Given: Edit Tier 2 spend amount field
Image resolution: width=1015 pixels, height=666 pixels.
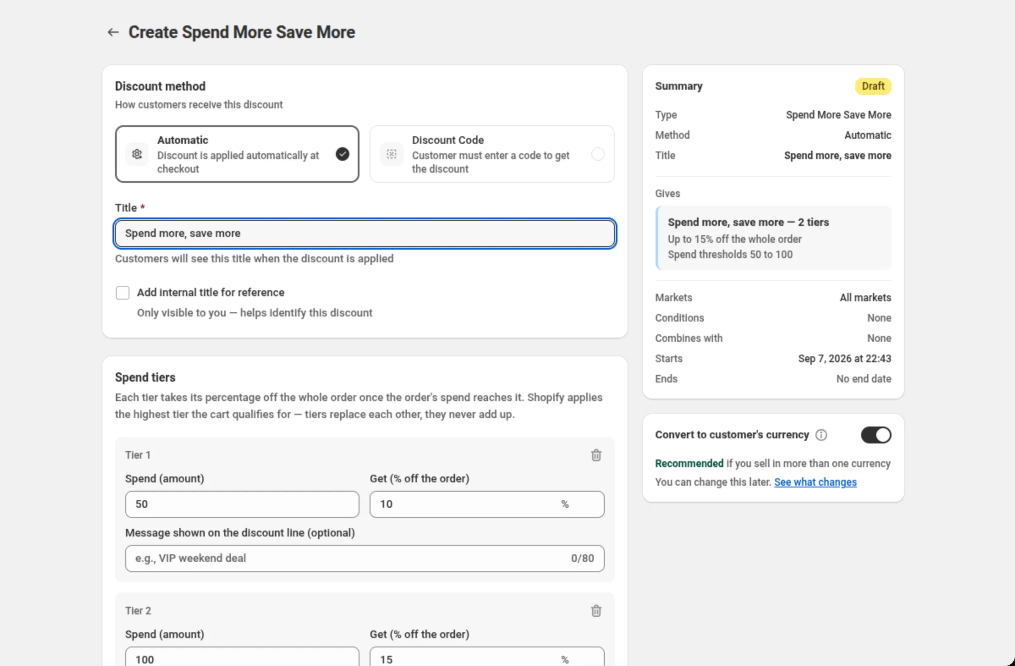Looking at the screenshot, I should coord(242,657).
